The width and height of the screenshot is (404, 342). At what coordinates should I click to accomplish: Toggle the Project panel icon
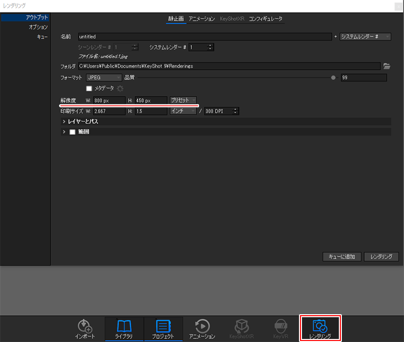click(163, 329)
